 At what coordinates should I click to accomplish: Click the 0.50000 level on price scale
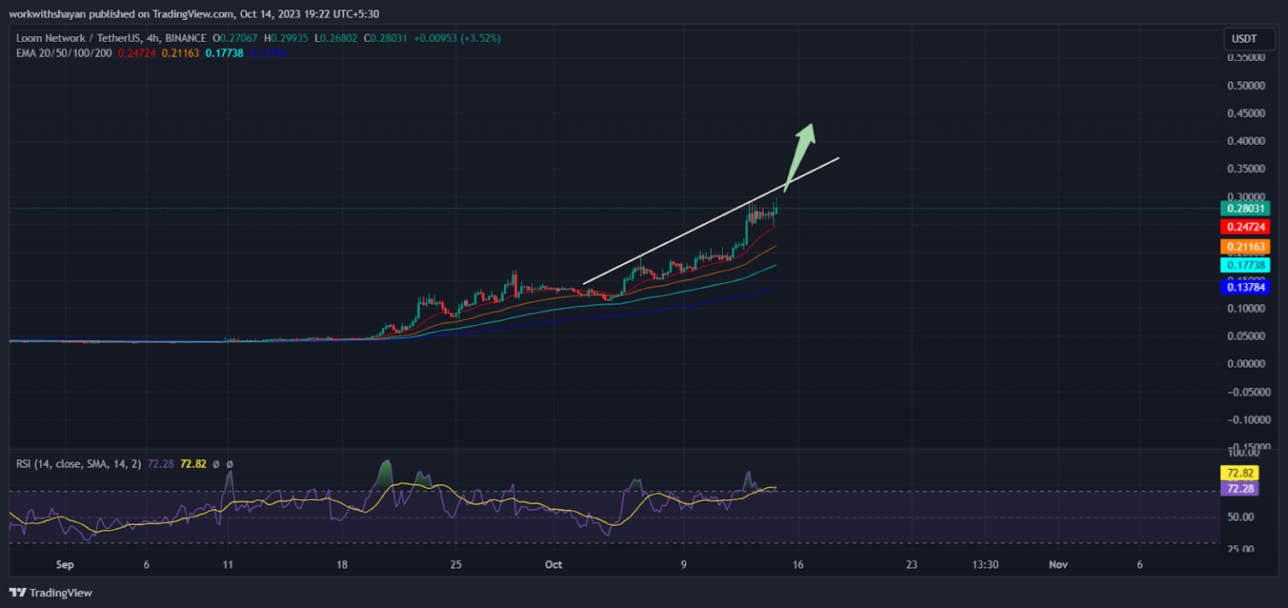click(1246, 85)
